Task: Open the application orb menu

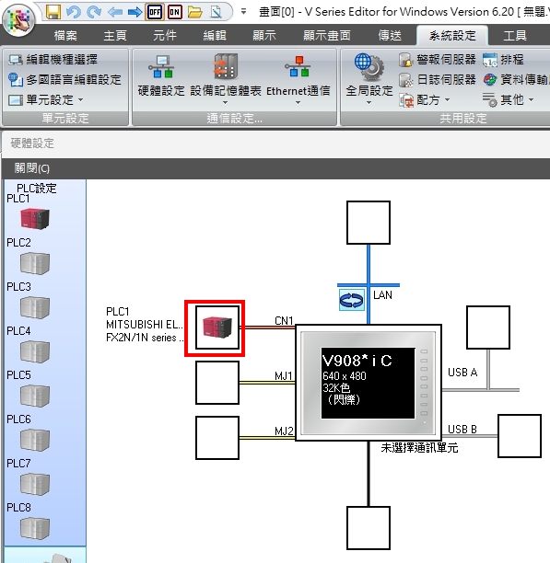Action: [x=18, y=20]
